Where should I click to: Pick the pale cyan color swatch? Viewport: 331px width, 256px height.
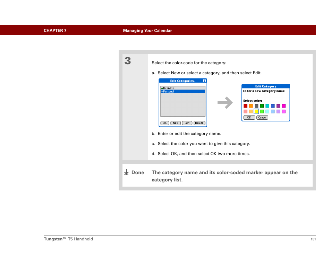tap(267, 111)
